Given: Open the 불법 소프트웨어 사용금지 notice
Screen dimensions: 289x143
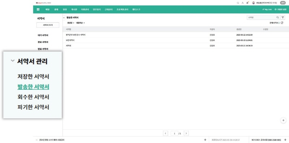Looking at the screenshot, I should pos(52,140).
